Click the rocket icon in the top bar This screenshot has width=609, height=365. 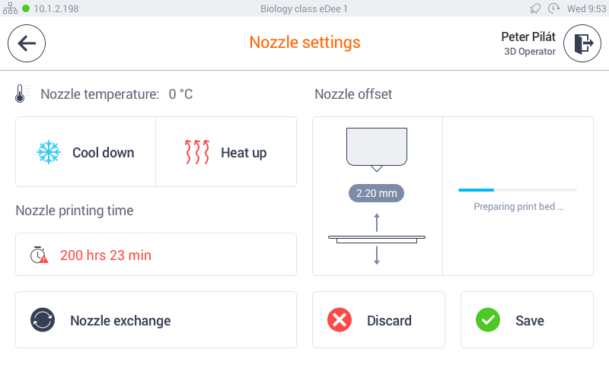click(535, 8)
